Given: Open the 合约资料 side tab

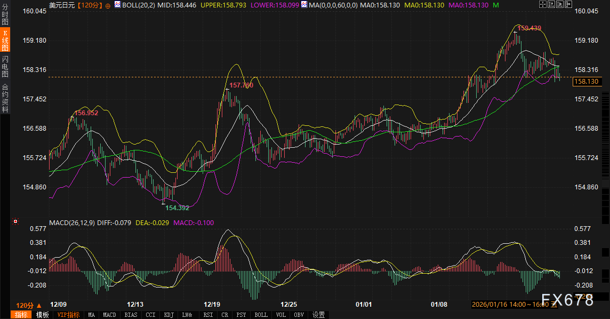Looking at the screenshot, I should 5,98.
